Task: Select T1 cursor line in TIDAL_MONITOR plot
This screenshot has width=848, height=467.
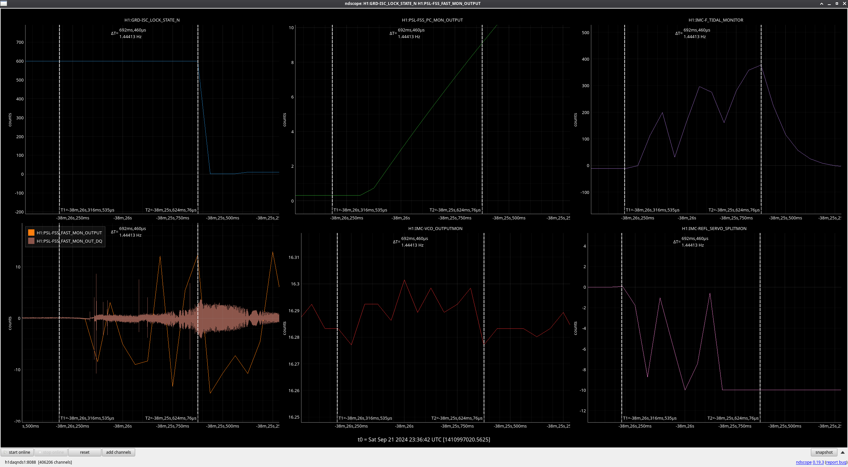Action: (625, 119)
